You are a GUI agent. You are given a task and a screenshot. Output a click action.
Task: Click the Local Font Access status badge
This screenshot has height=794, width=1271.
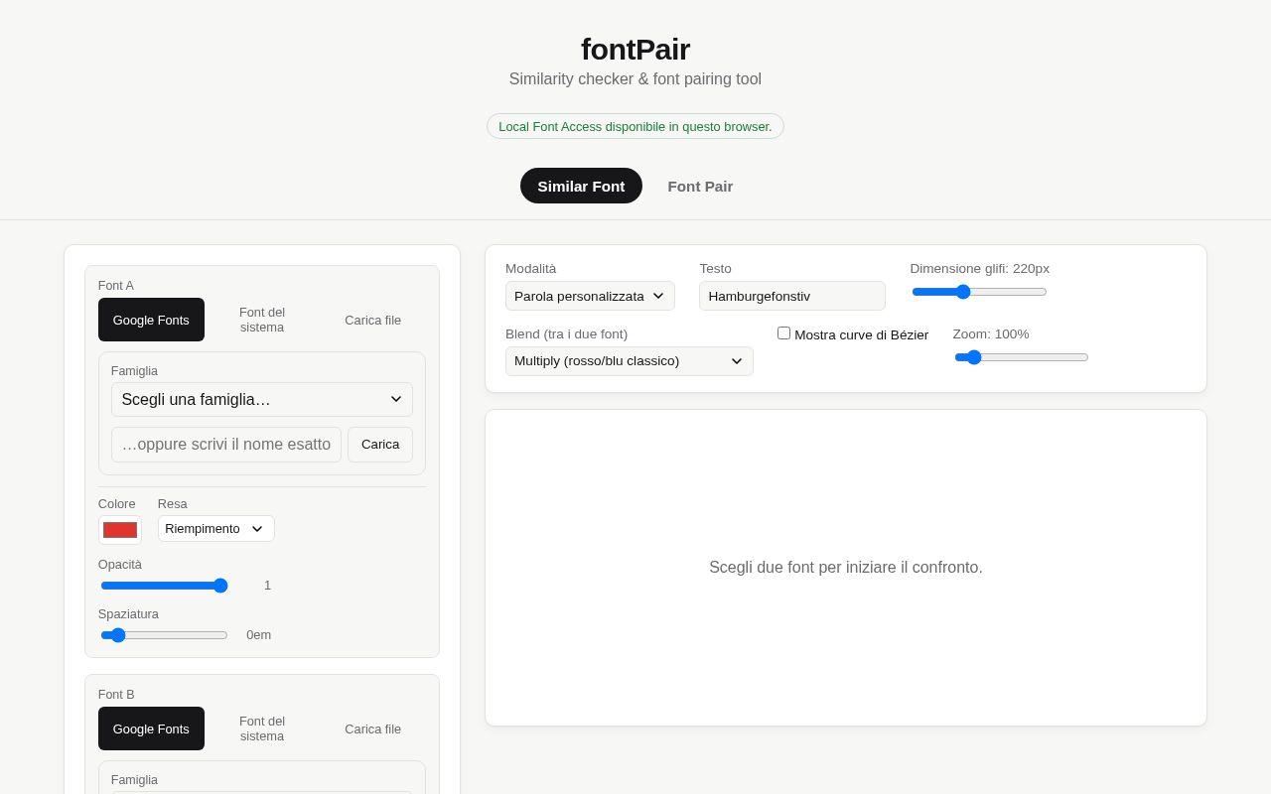click(x=635, y=126)
